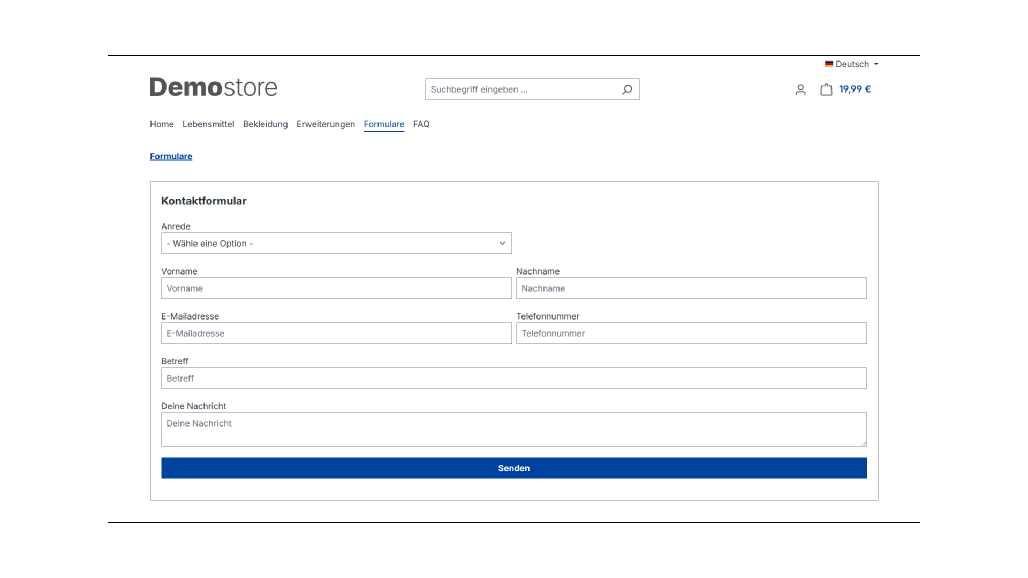Expand the Anrede salutation dropdown
1028x578 pixels.
[336, 244]
